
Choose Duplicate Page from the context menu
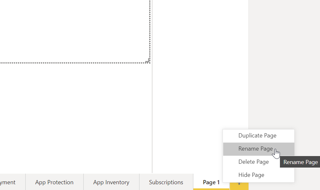tap(257, 136)
